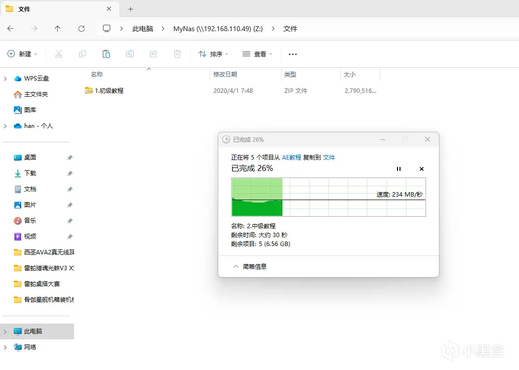Open the 排序 (Sort) dropdown

coord(213,54)
